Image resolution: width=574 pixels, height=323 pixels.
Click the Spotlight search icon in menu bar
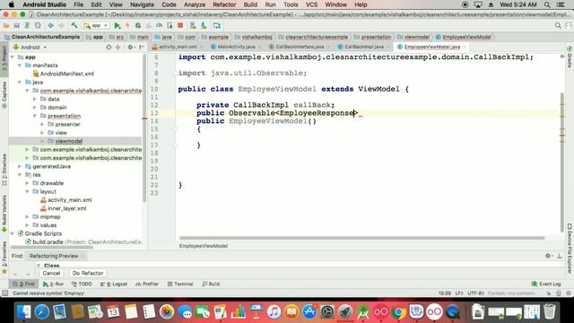click(x=547, y=4)
